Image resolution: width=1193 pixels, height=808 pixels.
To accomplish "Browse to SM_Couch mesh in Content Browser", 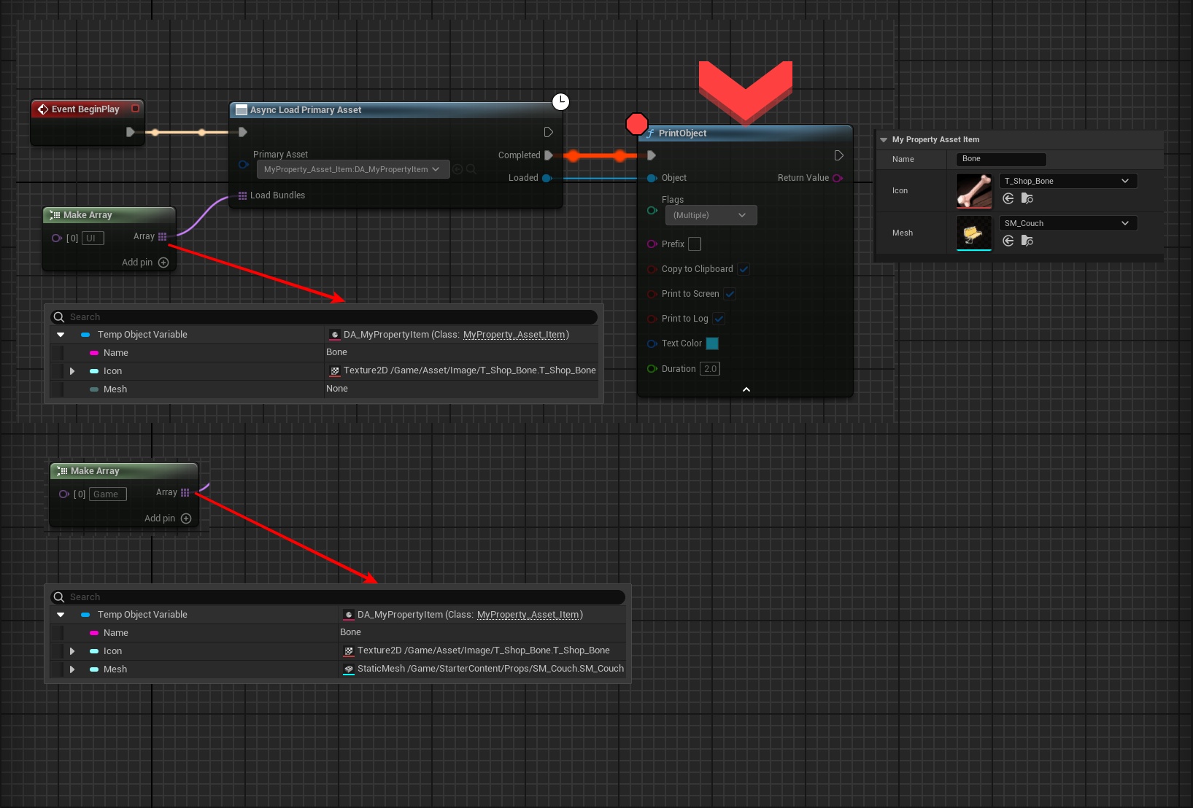I will (1027, 241).
